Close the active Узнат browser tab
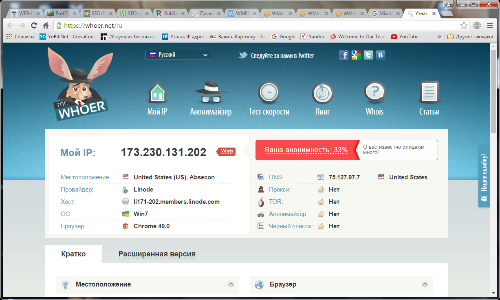The height and width of the screenshot is (300, 500). [434, 13]
